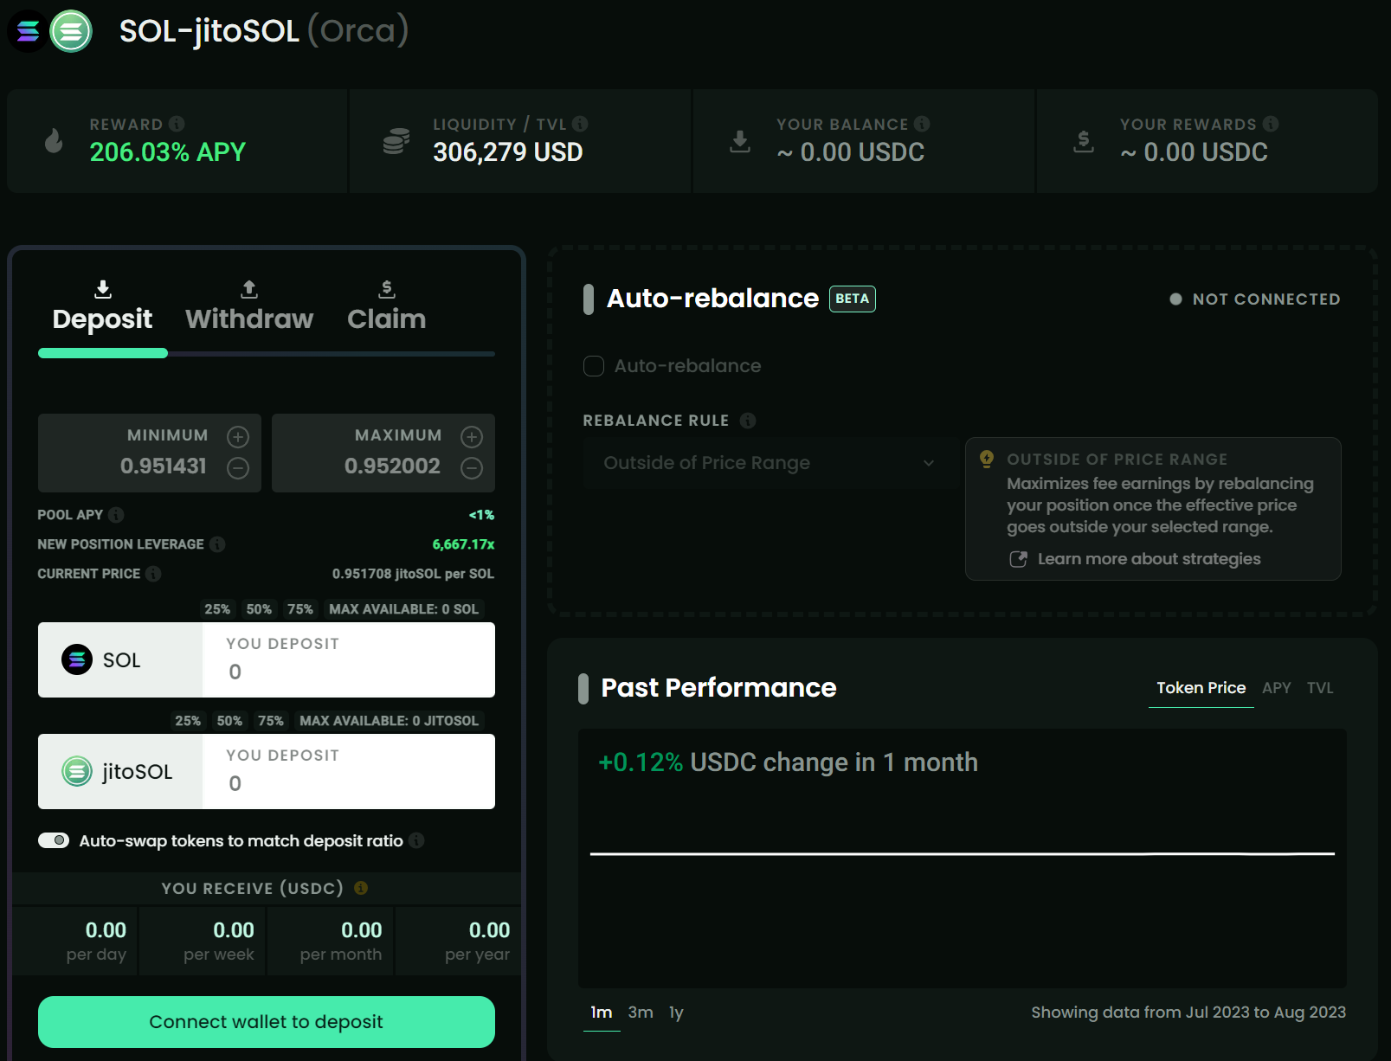The width and height of the screenshot is (1391, 1061).
Task: Focus the SOL You Deposit input field
Action: pos(349,660)
